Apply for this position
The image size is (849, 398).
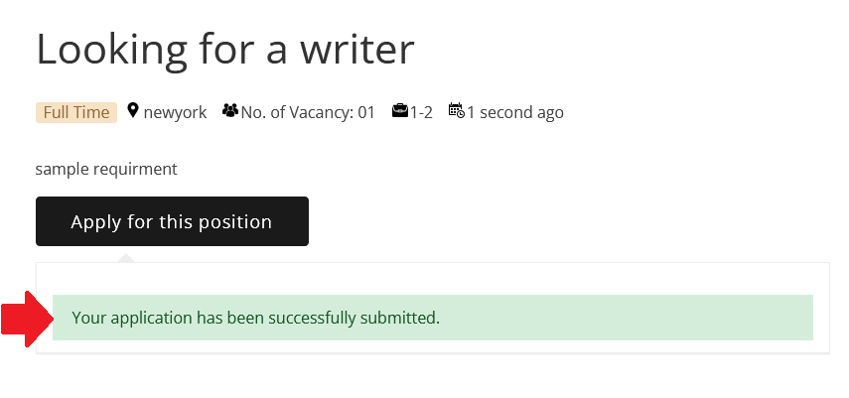point(172,221)
